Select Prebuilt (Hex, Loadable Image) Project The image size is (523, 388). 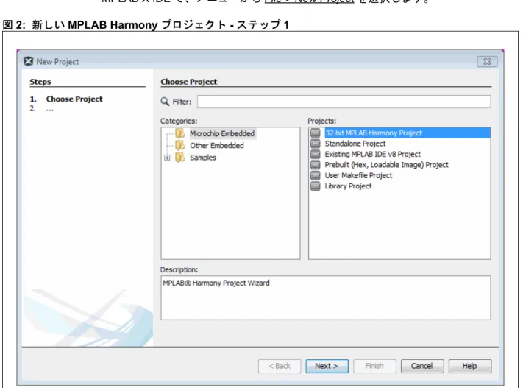(387, 165)
